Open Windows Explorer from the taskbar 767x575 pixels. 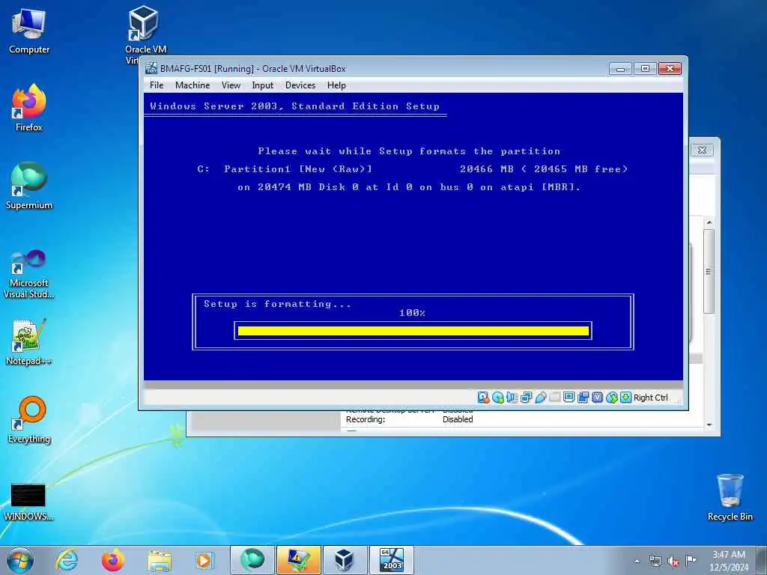[x=160, y=561]
